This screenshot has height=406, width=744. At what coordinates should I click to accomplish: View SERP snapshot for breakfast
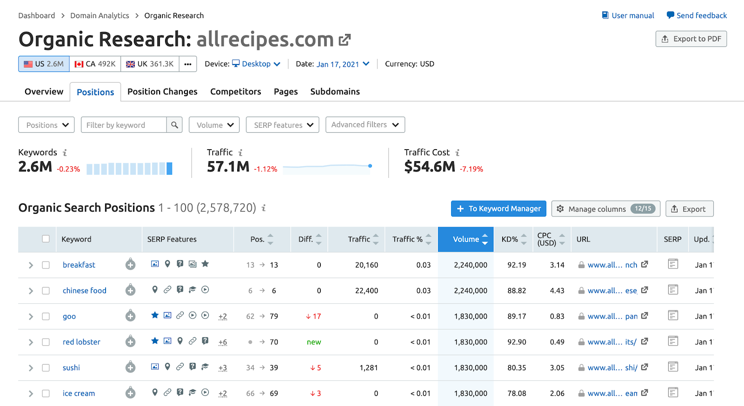point(673,264)
